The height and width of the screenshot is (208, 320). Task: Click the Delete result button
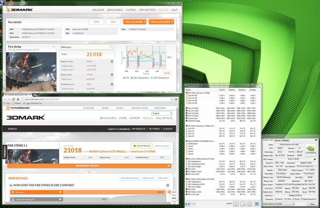(148, 178)
